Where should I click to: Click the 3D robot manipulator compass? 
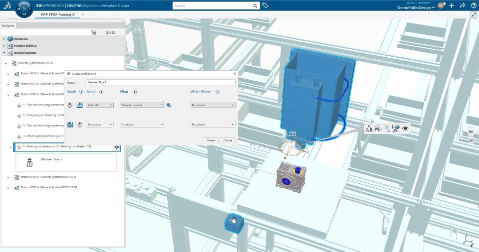tap(292, 148)
